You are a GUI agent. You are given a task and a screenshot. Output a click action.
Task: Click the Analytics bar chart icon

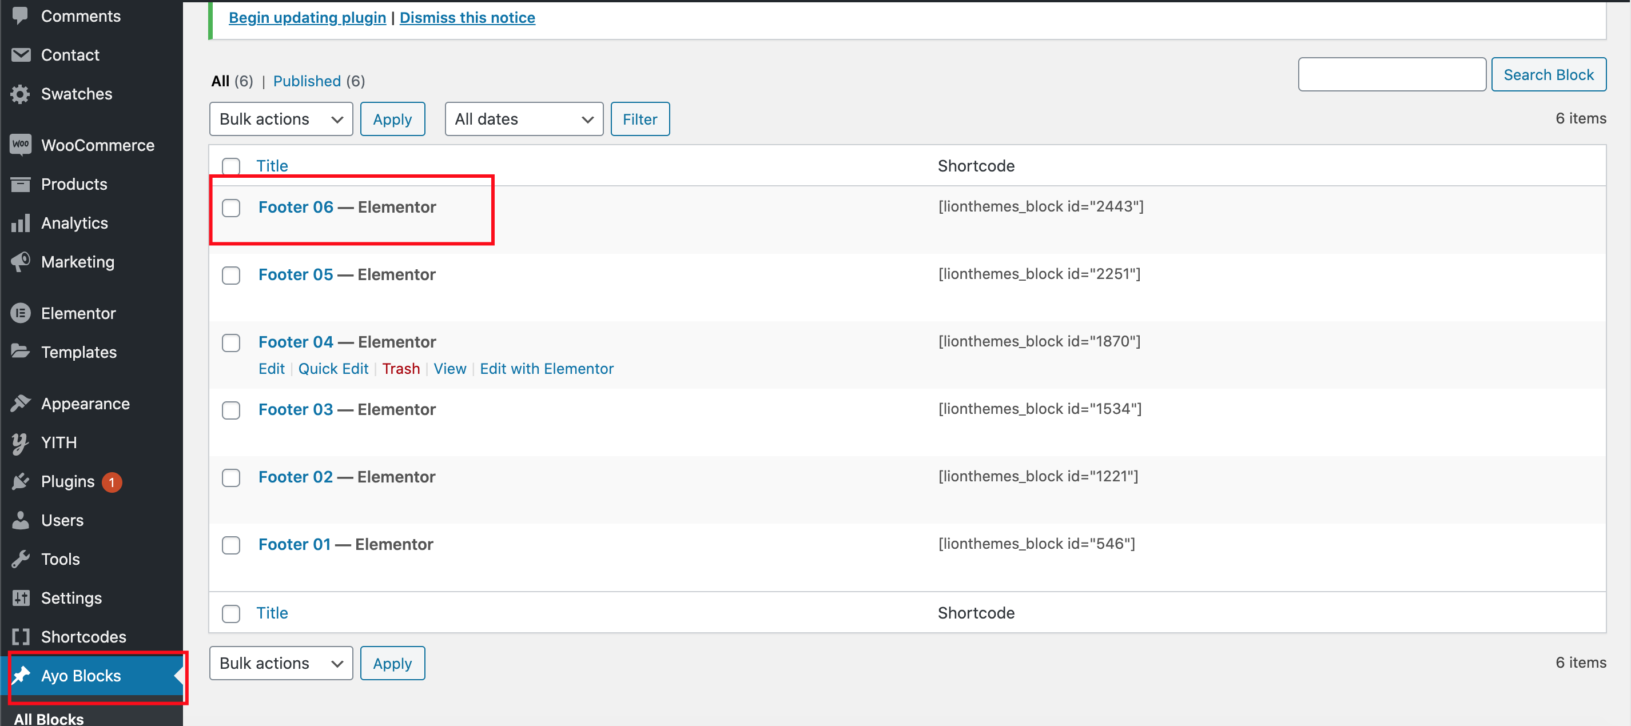[20, 223]
